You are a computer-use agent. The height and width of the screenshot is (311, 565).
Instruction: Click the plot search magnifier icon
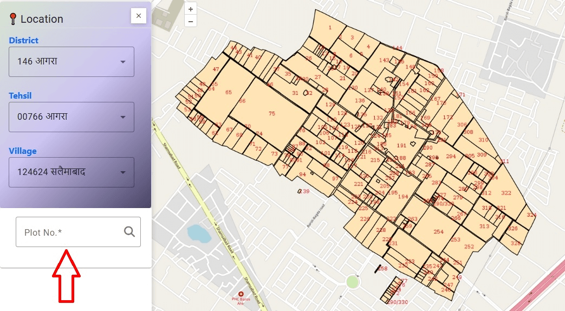pyautogui.click(x=129, y=232)
